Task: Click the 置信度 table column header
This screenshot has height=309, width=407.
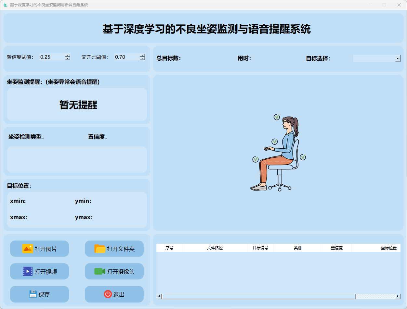Action: [337, 248]
